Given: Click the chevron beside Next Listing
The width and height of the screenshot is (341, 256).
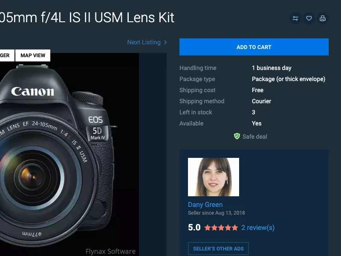Looking at the screenshot, I should tap(165, 42).
